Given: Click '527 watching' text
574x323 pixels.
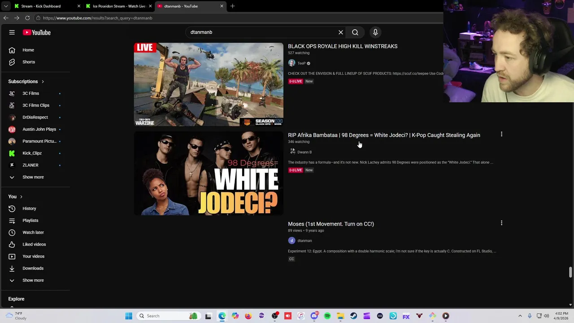Looking at the screenshot, I should (x=299, y=53).
